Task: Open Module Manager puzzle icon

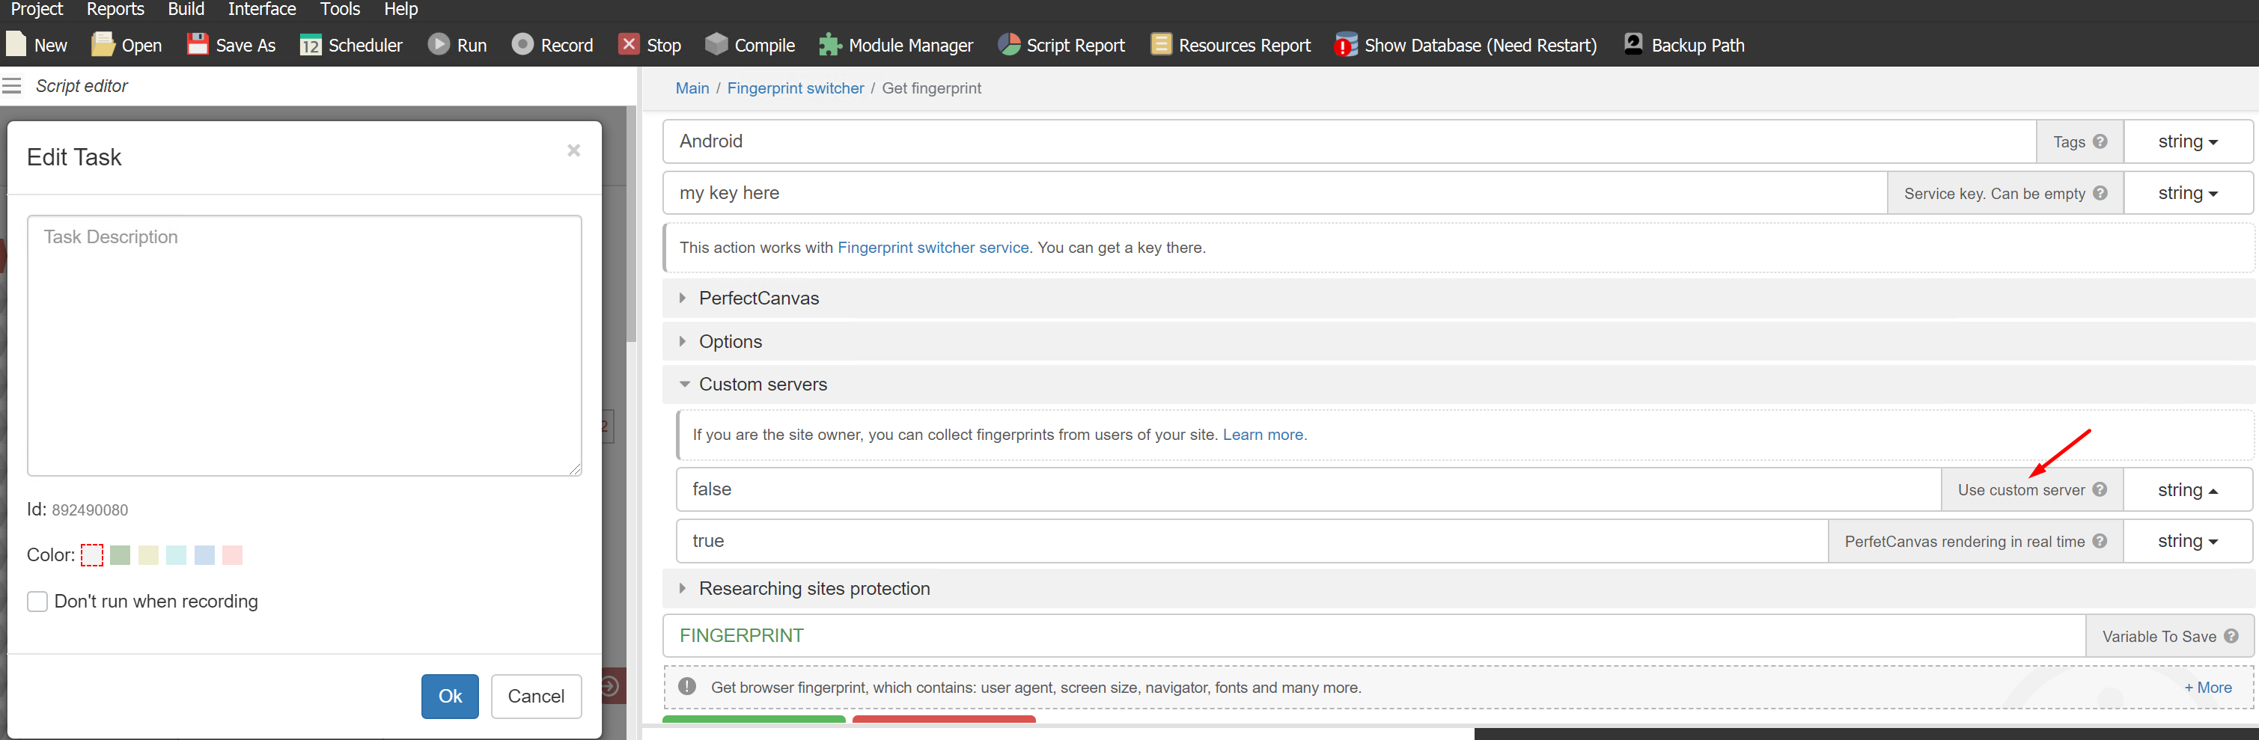Action: click(829, 45)
